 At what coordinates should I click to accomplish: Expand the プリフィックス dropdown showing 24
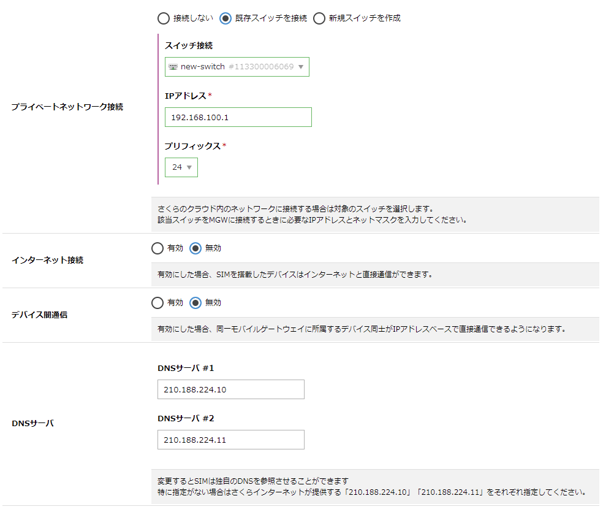point(181,167)
